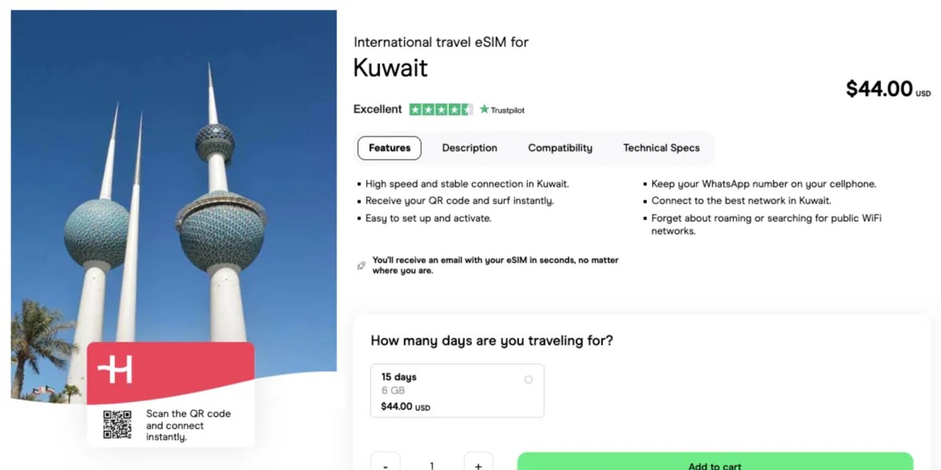Click the eSIM email delivery icon
Image resolution: width=941 pixels, height=470 pixels.
[361, 264]
